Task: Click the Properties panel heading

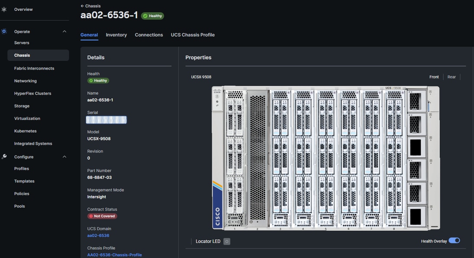Action: click(198, 57)
